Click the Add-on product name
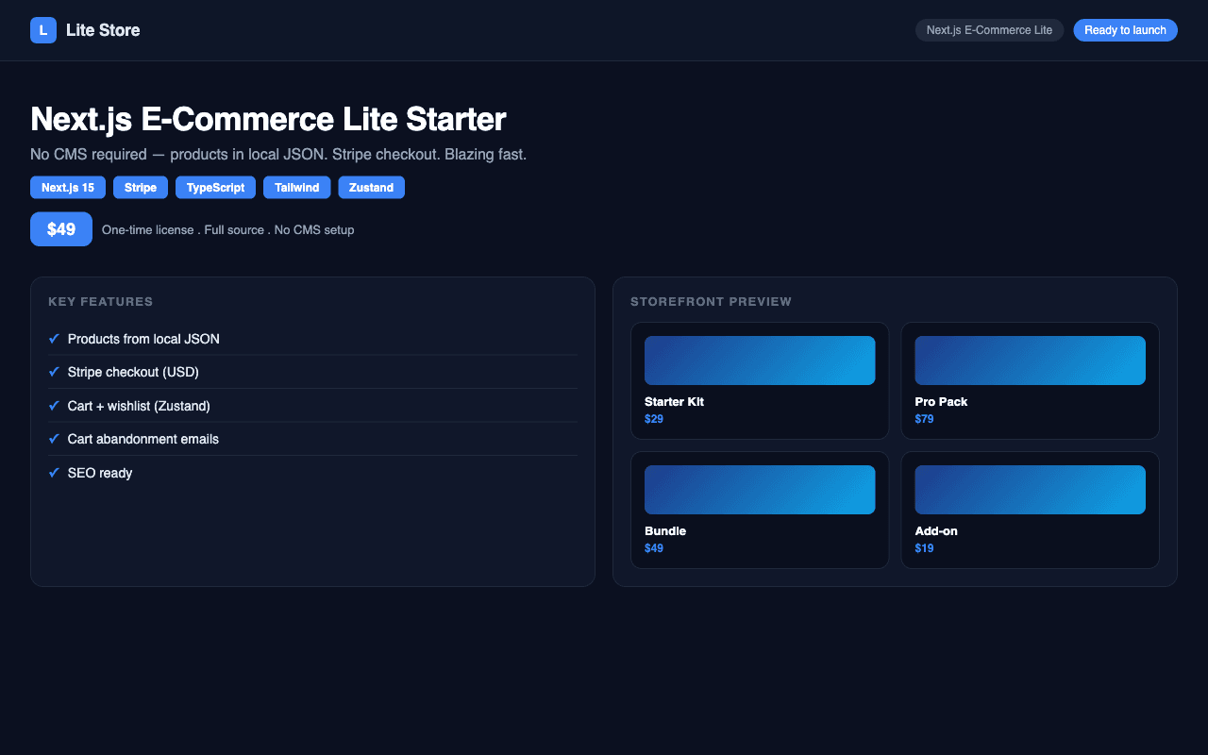 (x=936, y=531)
